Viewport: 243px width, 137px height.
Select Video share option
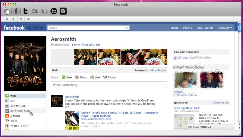click(109, 77)
